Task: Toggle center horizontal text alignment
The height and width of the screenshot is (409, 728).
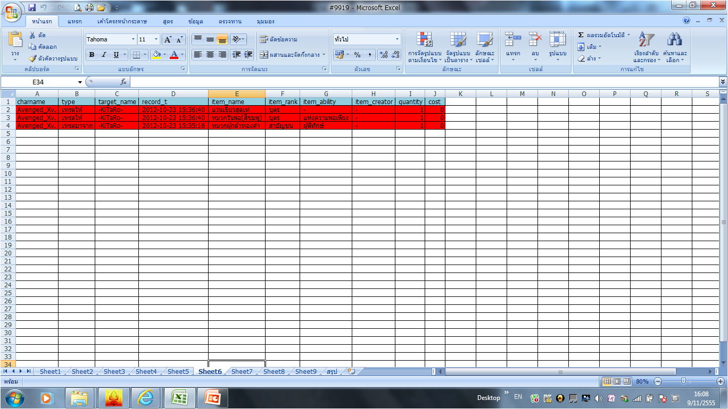Action: coord(210,55)
